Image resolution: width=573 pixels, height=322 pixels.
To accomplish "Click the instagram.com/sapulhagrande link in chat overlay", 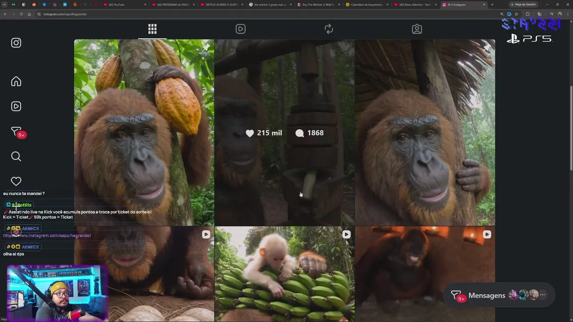I will coord(47,236).
